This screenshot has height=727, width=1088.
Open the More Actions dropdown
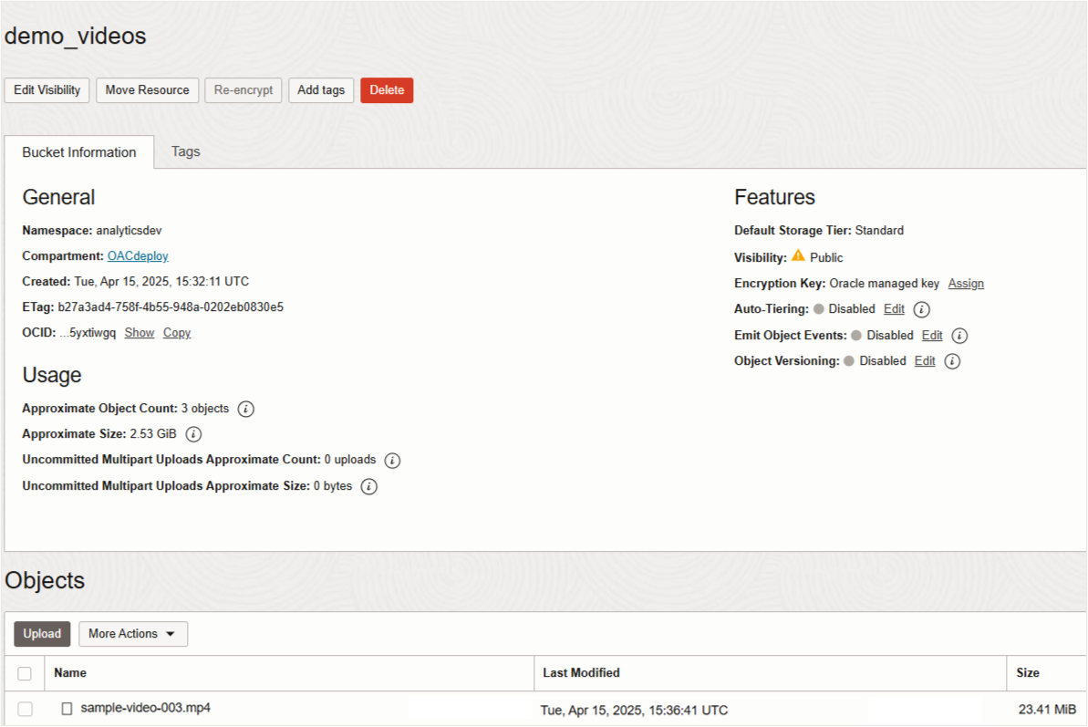132,633
